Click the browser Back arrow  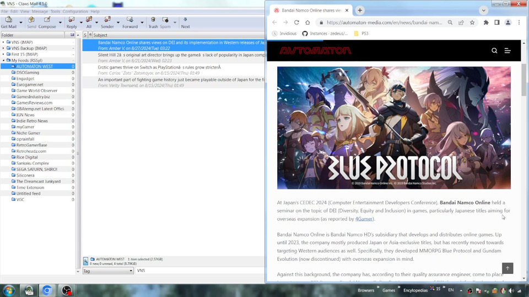coord(274,23)
